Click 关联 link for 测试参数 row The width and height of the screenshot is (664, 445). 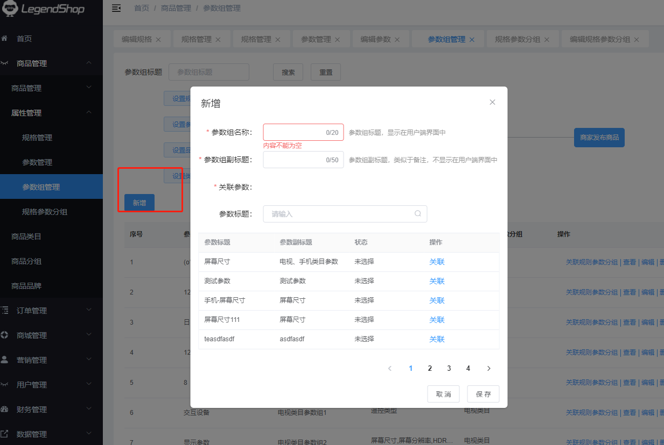[x=437, y=281]
